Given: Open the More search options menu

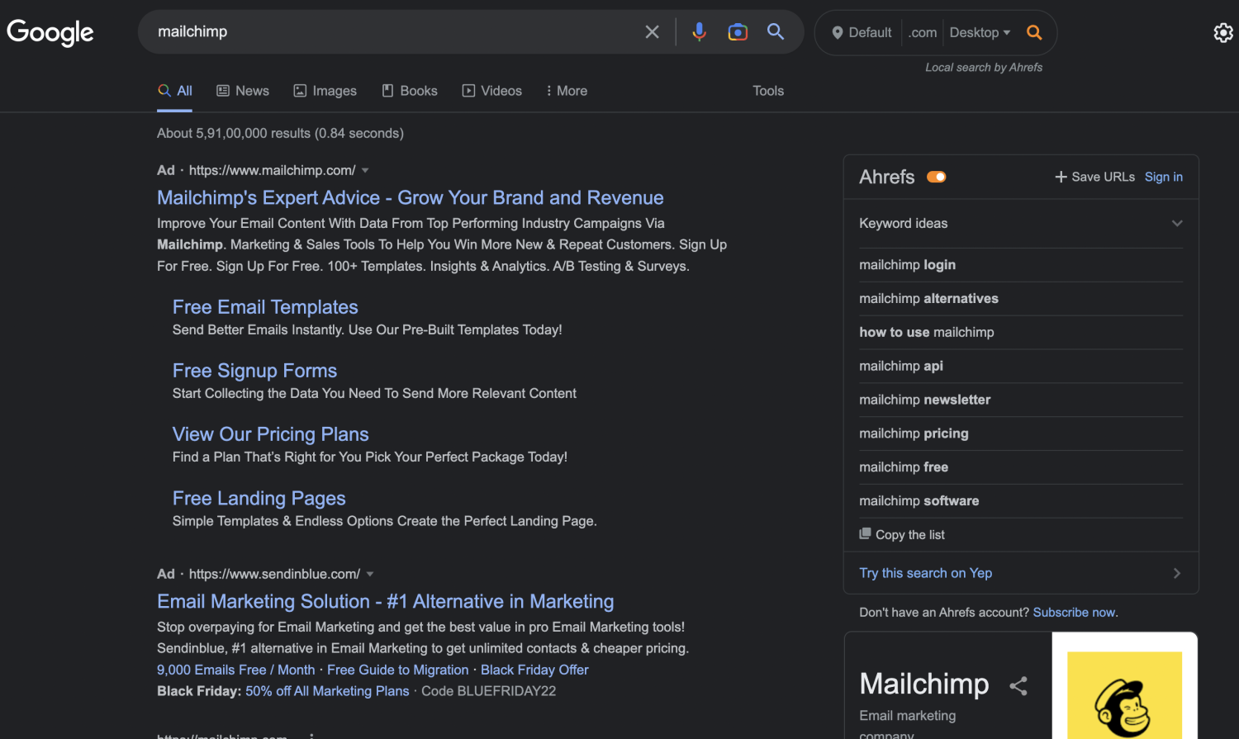Looking at the screenshot, I should (567, 91).
